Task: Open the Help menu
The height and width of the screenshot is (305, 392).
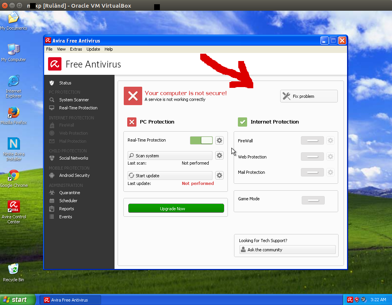Action: 108,49
